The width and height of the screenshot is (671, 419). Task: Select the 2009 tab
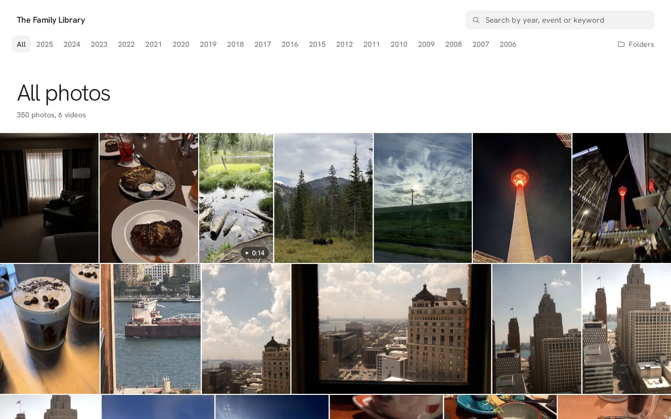[x=426, y=44]
